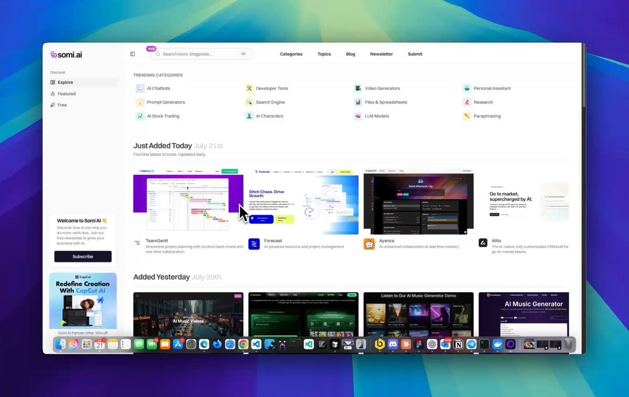The height and width of the screenshot is (397, 629).
Task: Open the Prompt Generators category
Action: coord(160,102)
